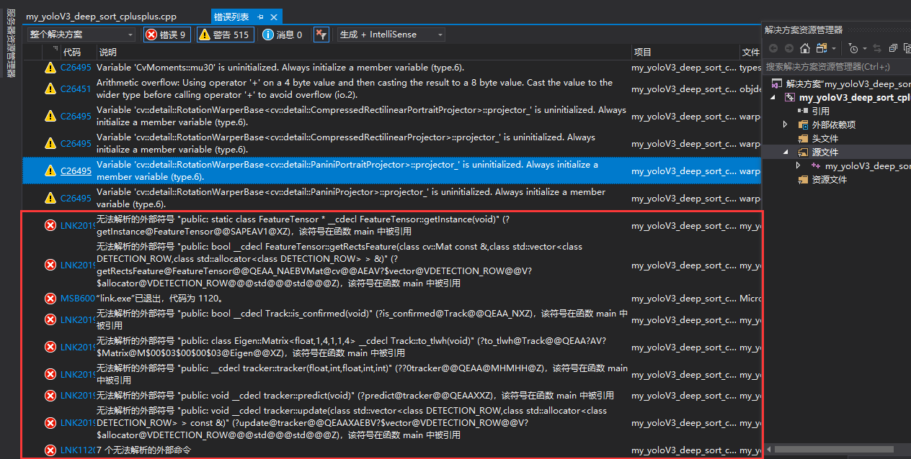Open LNK2019 link for tracker::predict row
This screenshot has width=911, height=459.
click(x=78, y=396)
